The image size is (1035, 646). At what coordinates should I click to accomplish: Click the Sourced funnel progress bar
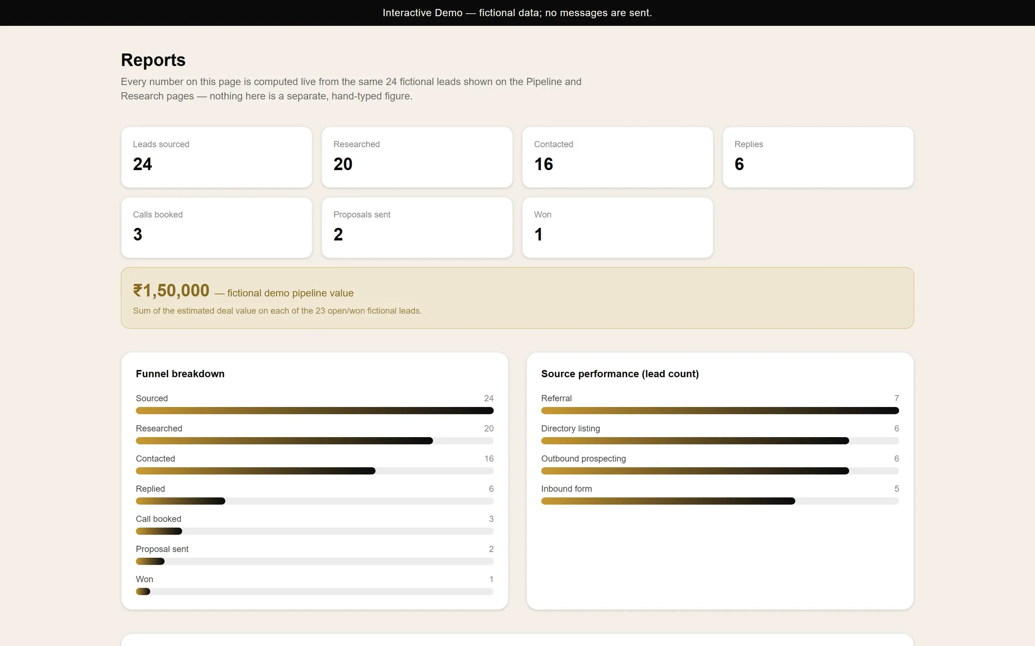tap(315, 411)
